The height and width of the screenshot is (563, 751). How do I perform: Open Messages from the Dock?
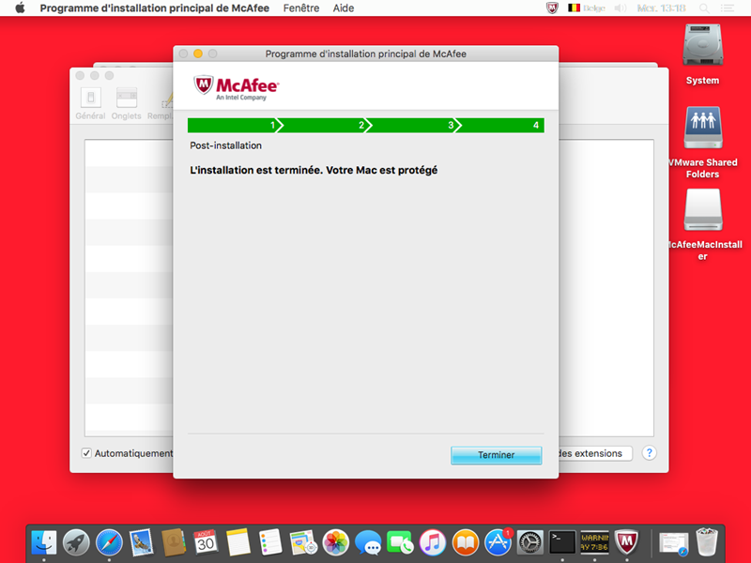pyautogui.click(x=368, y=542)
